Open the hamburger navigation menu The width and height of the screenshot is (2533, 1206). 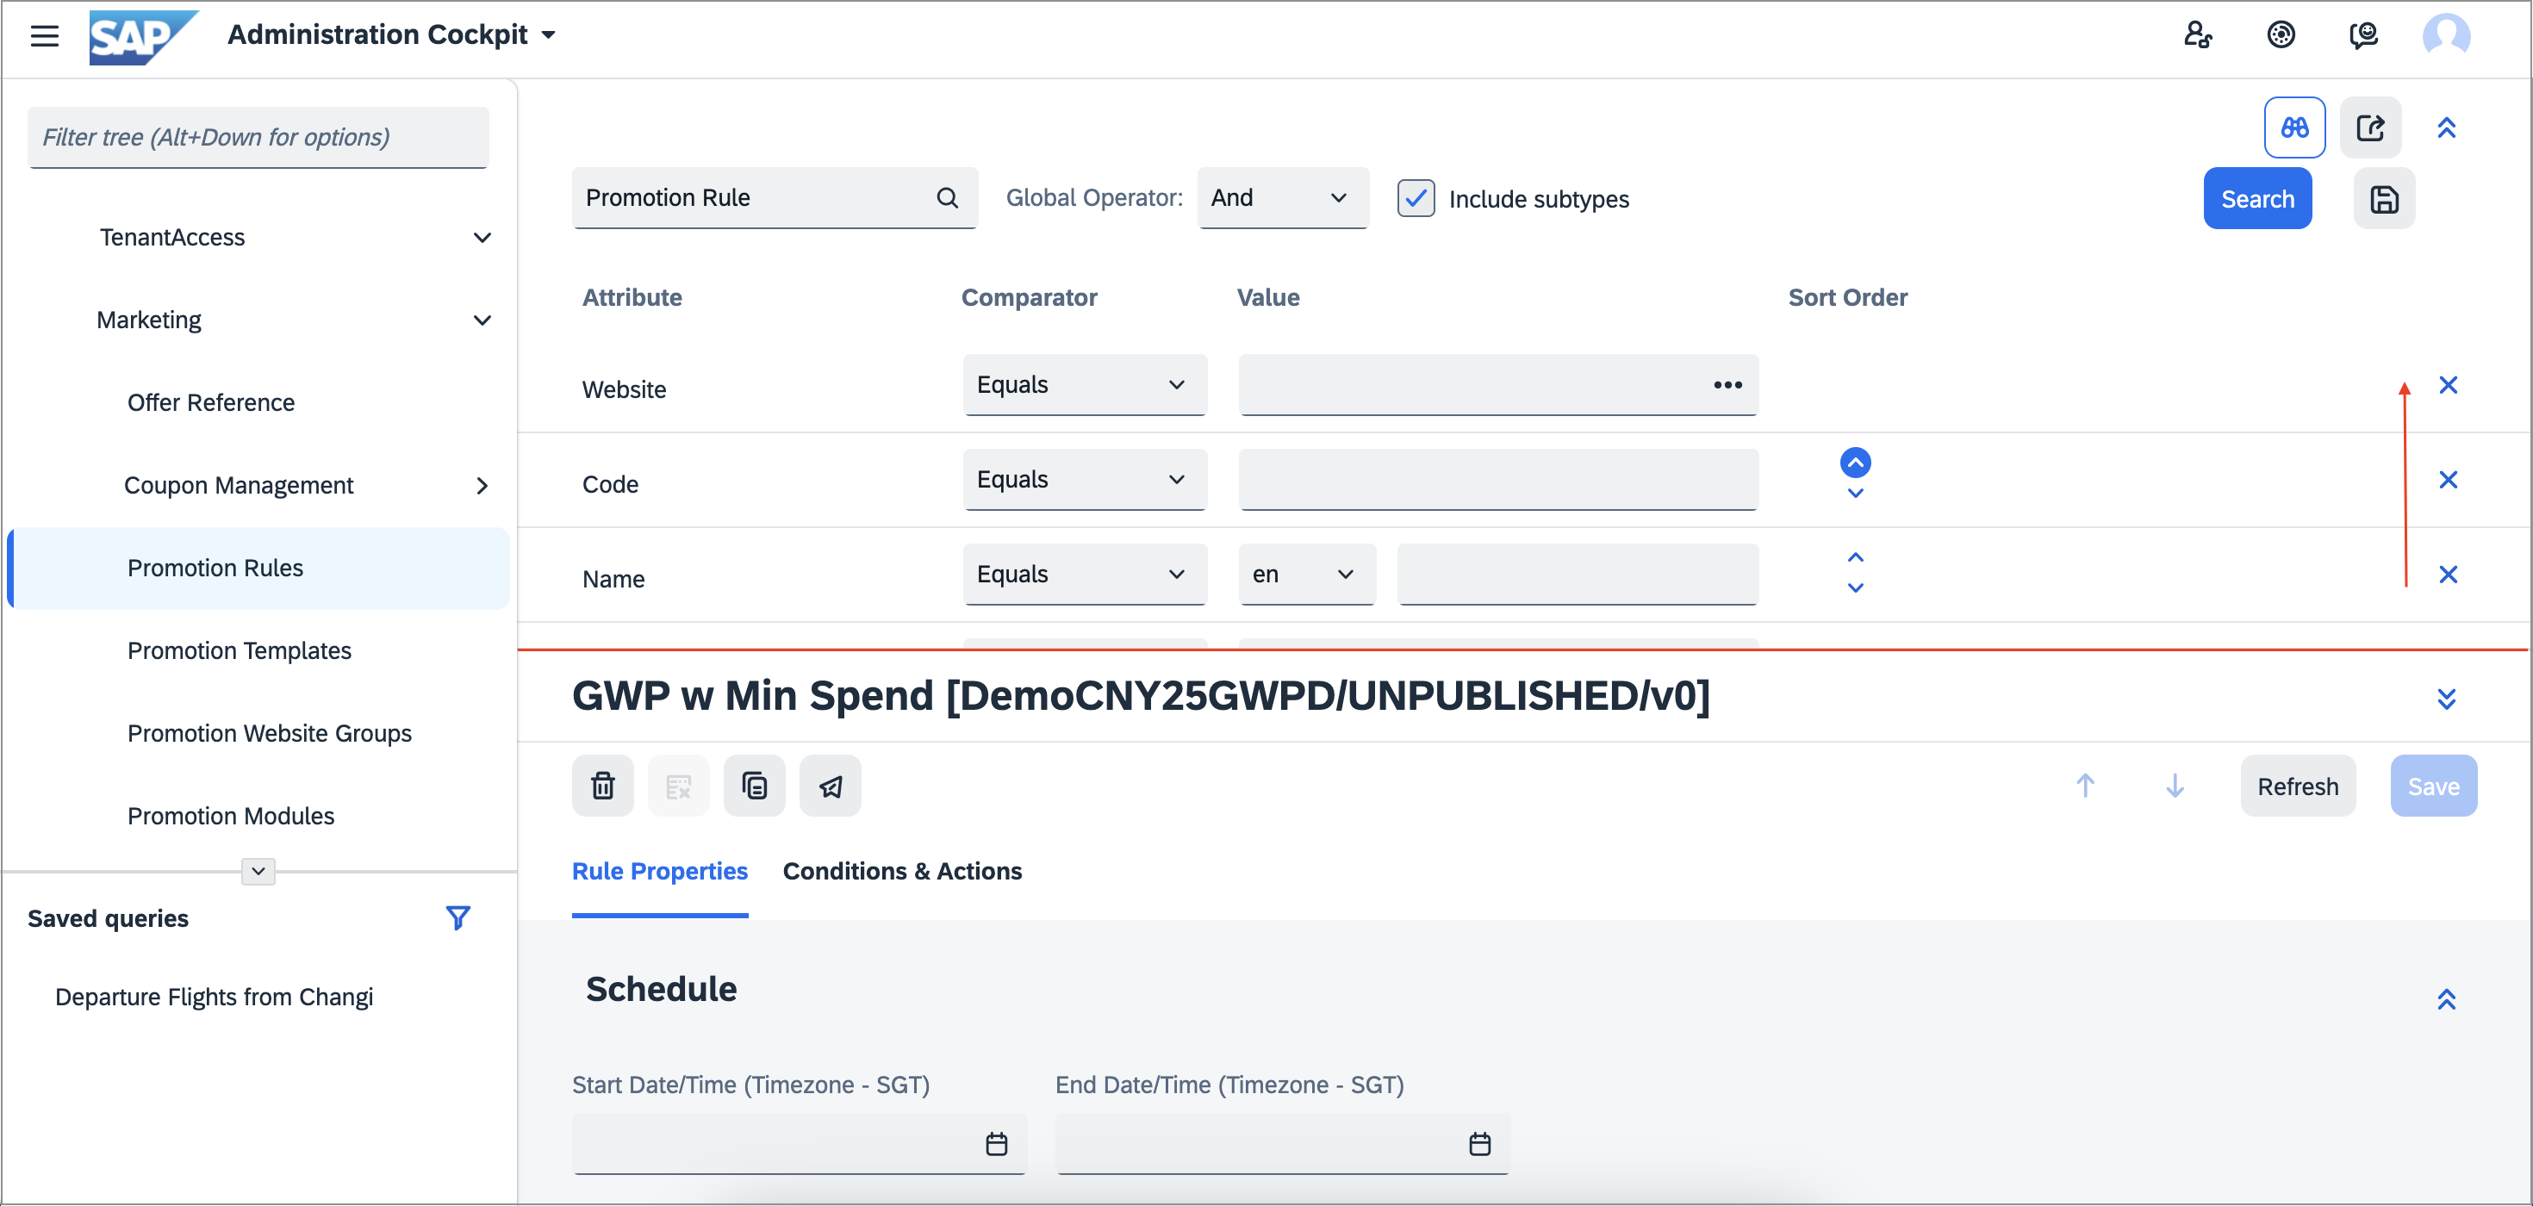pos(44,36)
